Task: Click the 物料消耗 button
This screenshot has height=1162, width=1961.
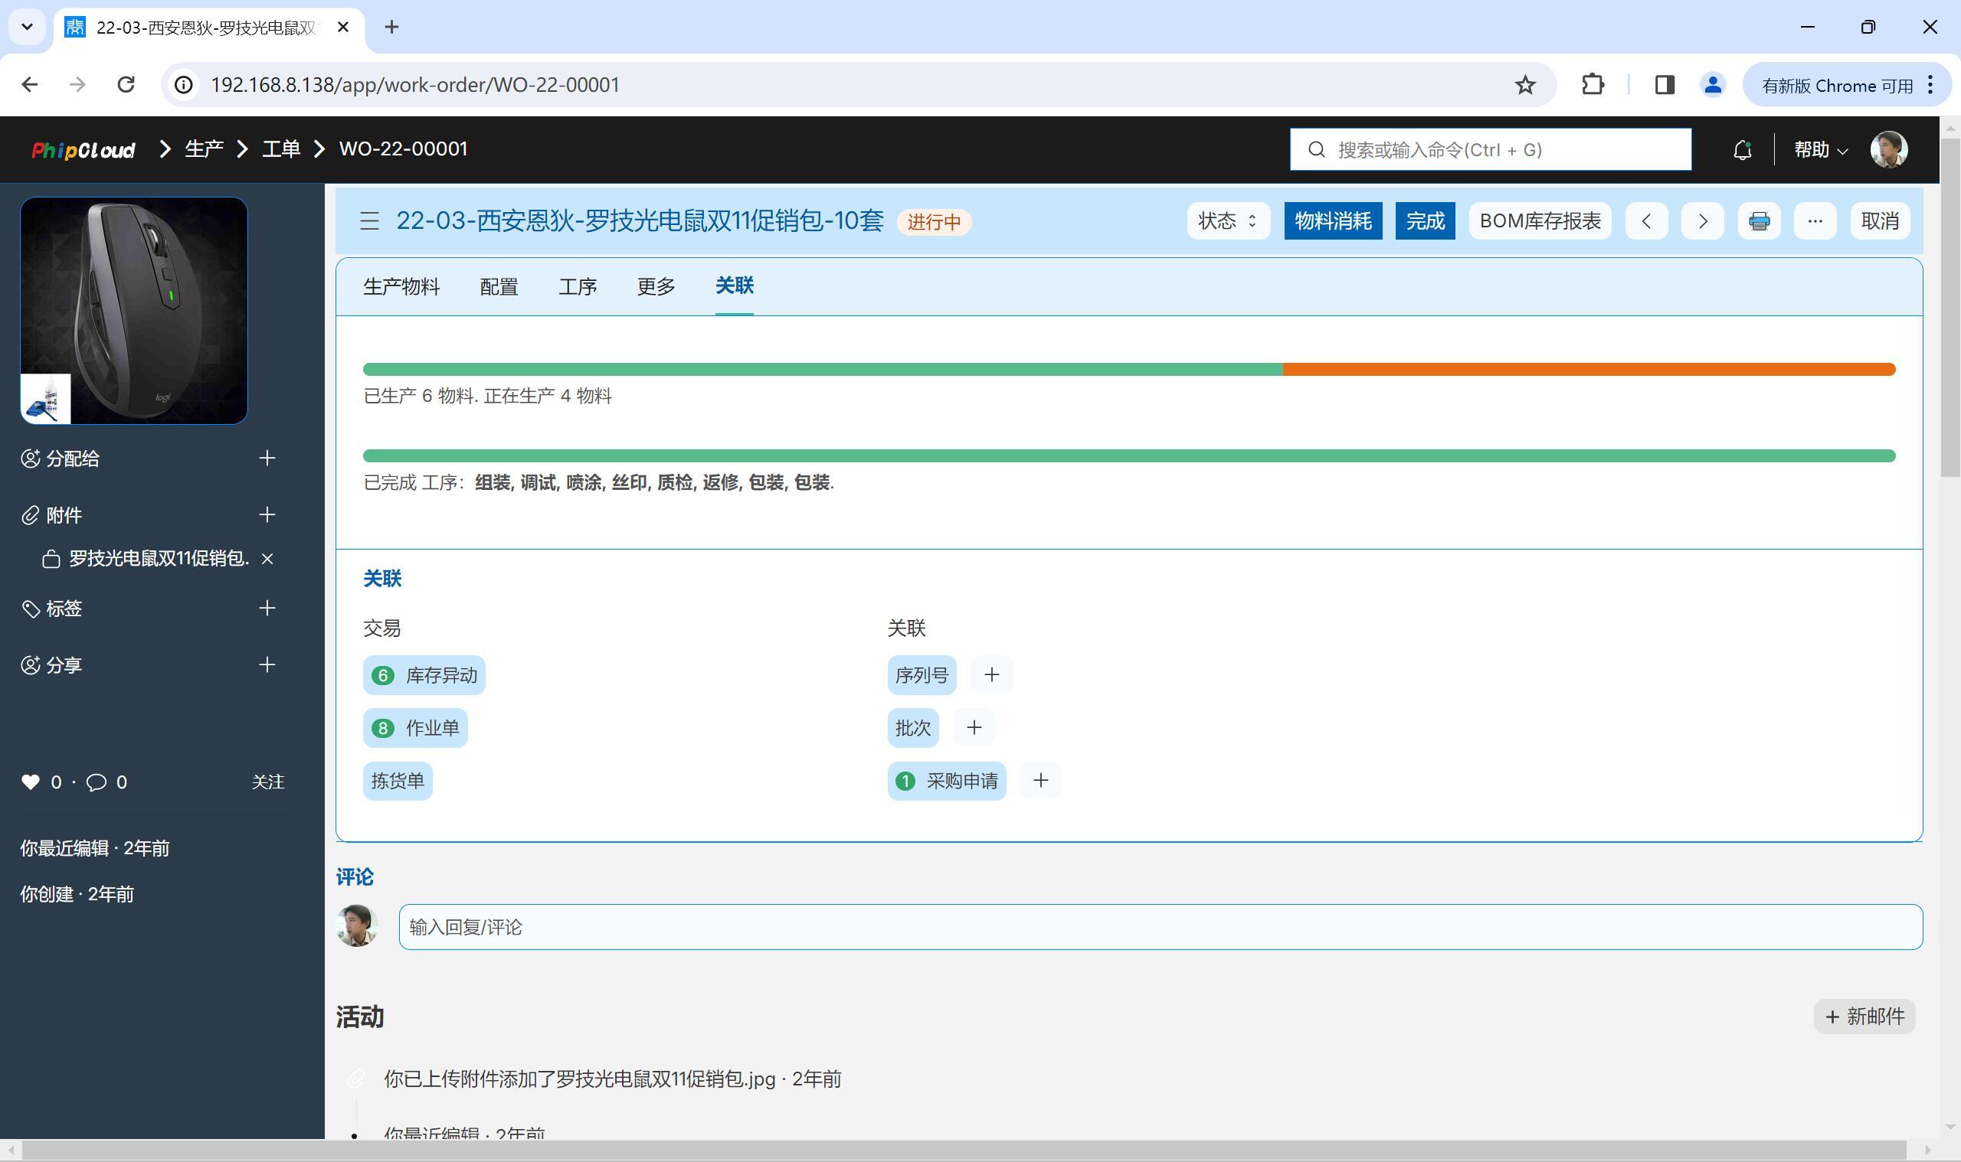Action: point(1333,221)
